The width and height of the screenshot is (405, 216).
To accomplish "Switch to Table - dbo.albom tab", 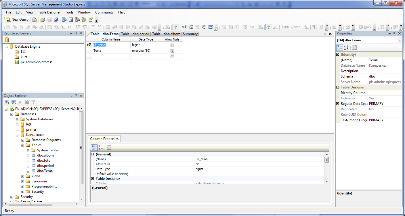I will (x=166, y=34).
